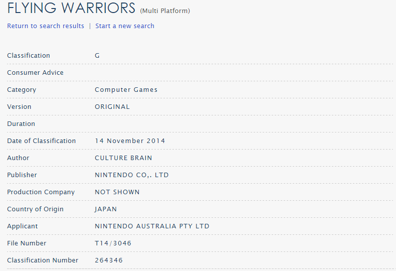Select the 'JAPAN' country value
This screenshot has width=396, height=271.
(106, 209)
